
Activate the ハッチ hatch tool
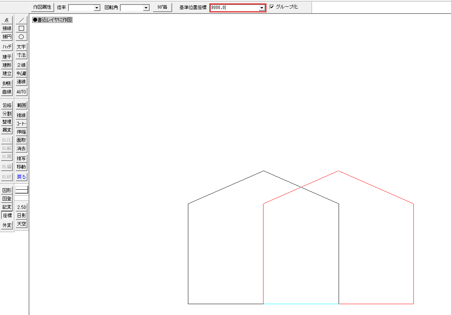coord(7,47)
